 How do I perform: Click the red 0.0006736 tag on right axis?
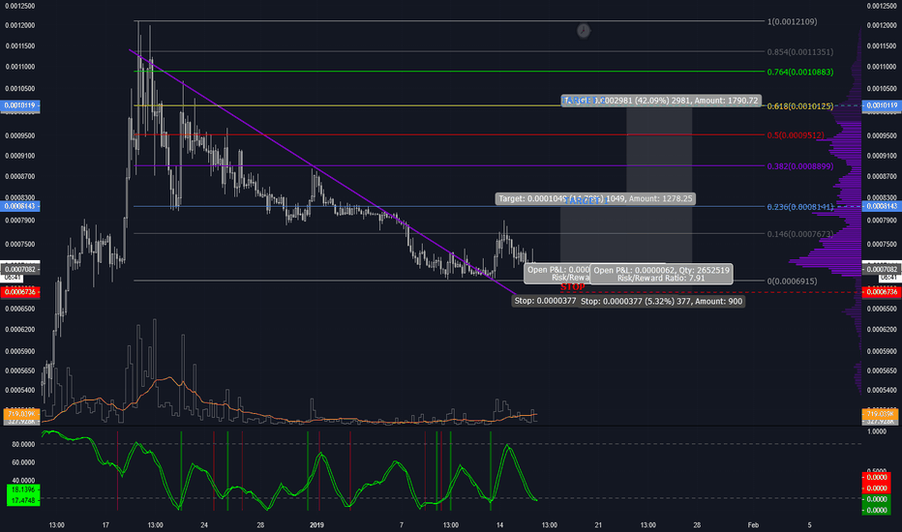tap(881, 292)
